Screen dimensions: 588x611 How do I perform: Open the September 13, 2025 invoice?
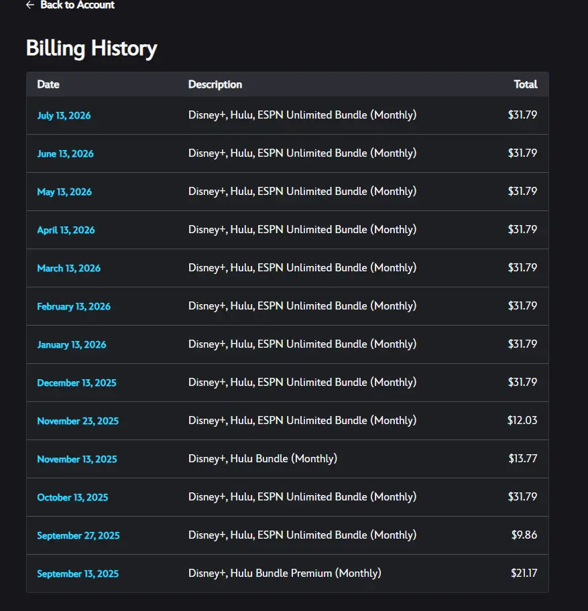pos(78,573)
